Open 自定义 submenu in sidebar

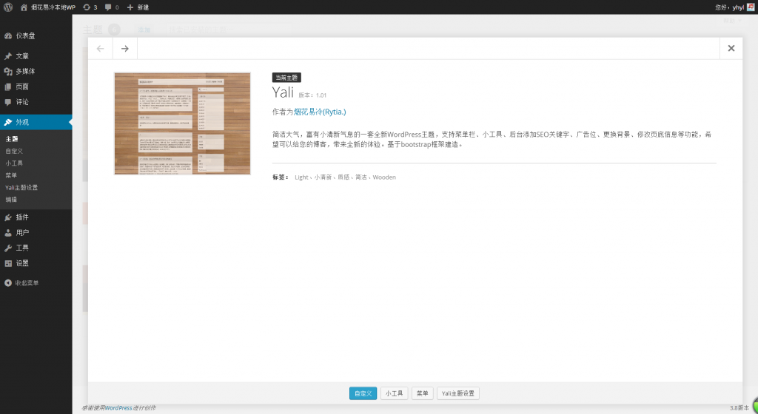[14, 151]
